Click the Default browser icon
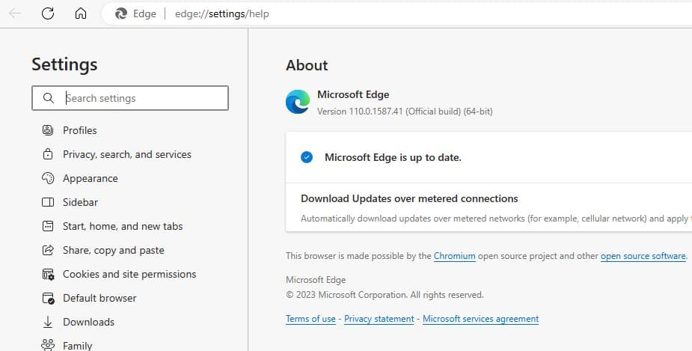The height and width of the screenshot is (351, 692). coord(48,298)
